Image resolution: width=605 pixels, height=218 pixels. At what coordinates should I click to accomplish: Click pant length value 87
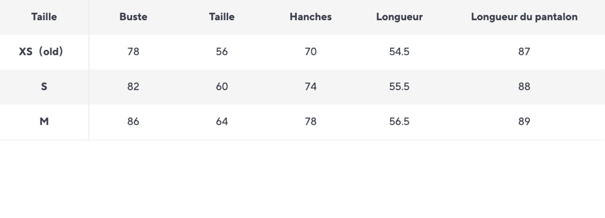tap(524, 52)
